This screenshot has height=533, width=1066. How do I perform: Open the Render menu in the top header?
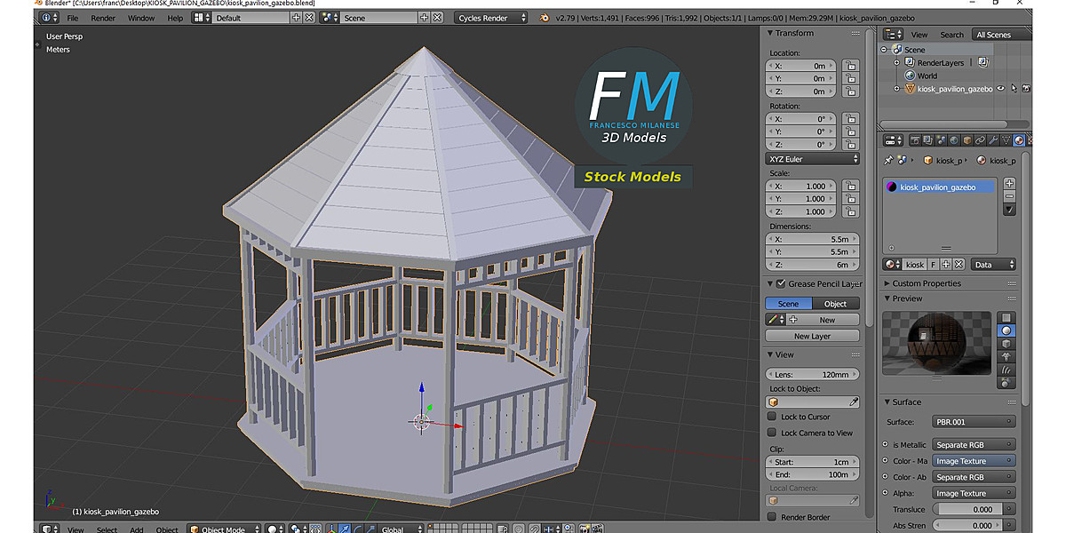click(x=102, y=17)
